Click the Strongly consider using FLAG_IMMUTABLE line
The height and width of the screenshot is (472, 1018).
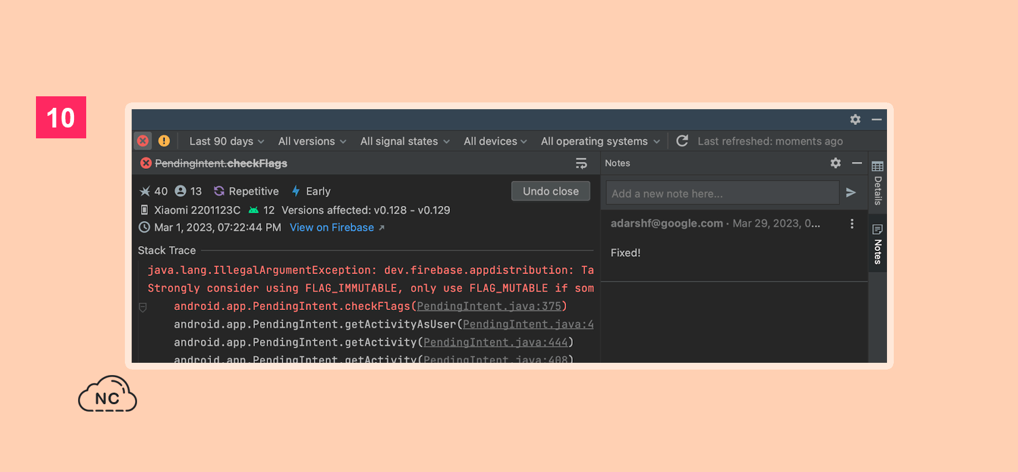(371, 288)
